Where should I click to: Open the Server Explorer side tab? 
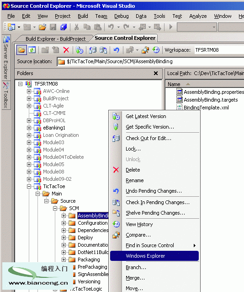pyautogui.click(x=6, y=57)
